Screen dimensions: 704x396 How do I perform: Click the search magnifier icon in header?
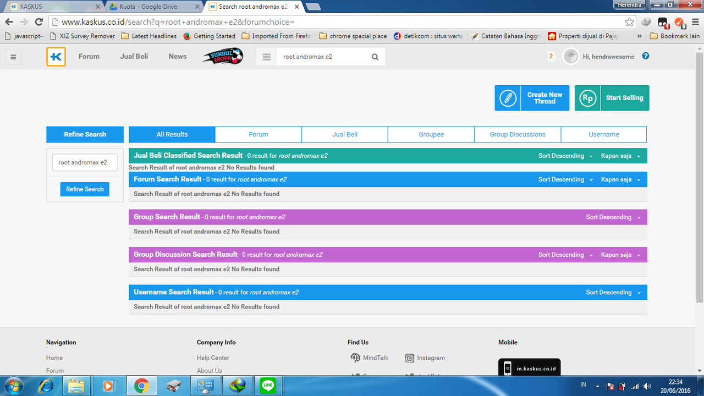[375, 57]
